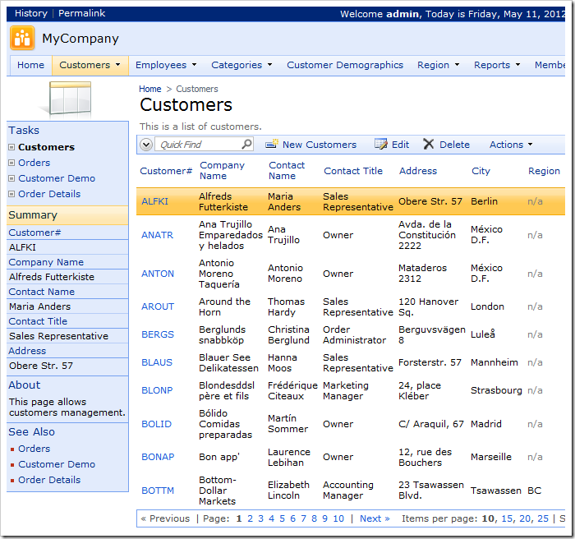Click the icon beside Customers task
This screenshot has width=575, height=539.
click(x=11, y=147)
